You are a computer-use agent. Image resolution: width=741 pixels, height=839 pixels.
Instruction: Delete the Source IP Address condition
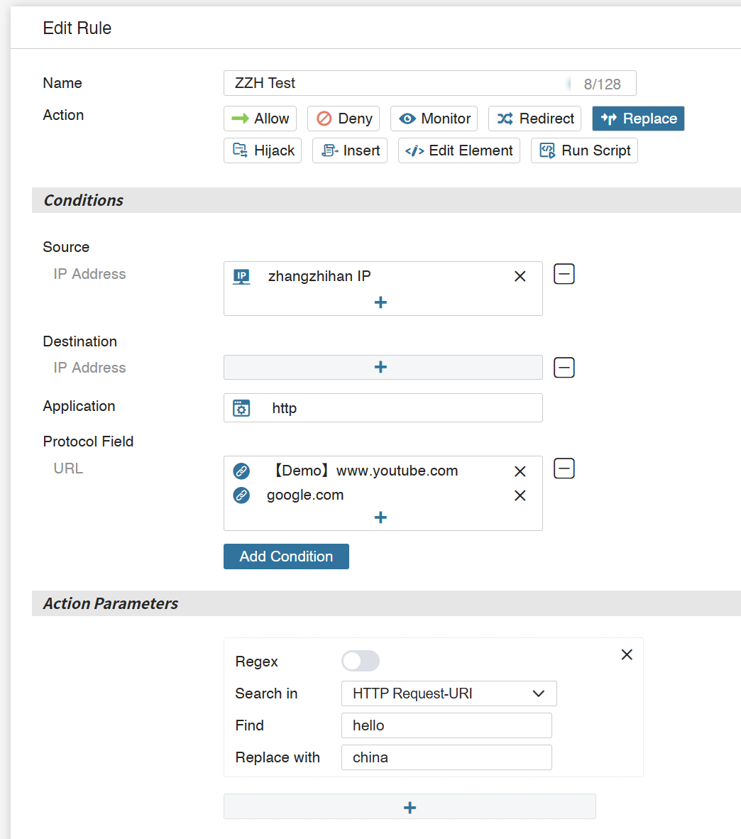click(564, 274)
